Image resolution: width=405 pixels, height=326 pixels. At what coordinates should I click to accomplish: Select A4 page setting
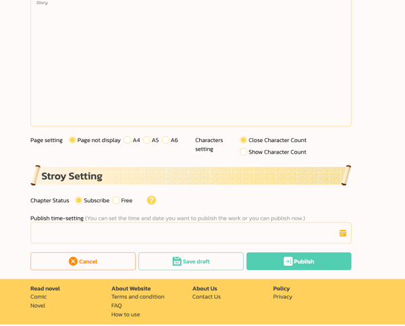coord(128,140)
